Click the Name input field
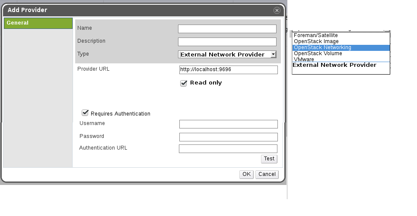417x216 pixels. click(227, 29)
